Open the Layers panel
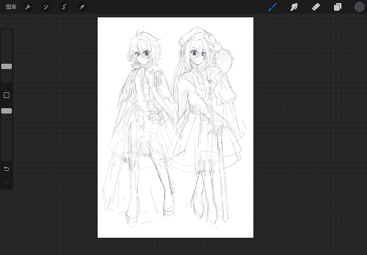367x255 pixels. pos(338,7)
